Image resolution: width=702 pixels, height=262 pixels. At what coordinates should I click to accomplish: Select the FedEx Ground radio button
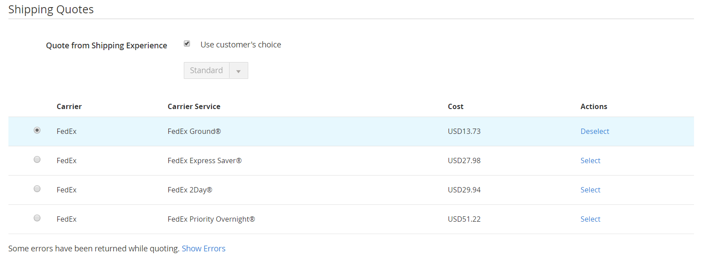(37, 130)
